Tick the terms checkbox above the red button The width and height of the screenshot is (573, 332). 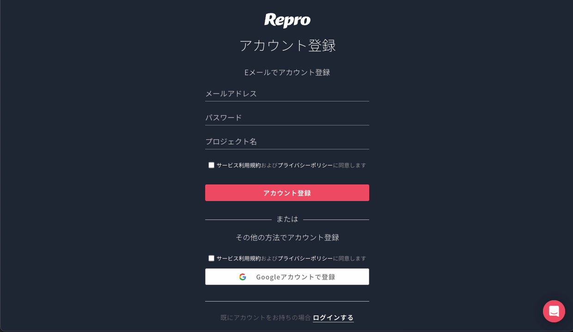coord(212,165)
